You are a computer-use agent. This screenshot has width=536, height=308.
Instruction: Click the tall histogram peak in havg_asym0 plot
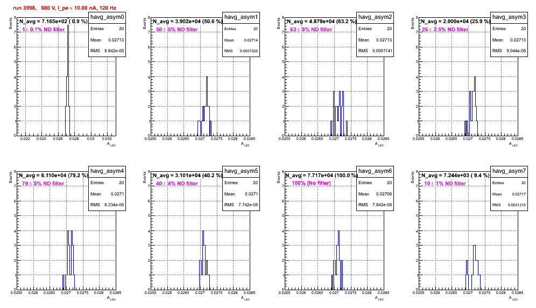click(x=68, y=76)
